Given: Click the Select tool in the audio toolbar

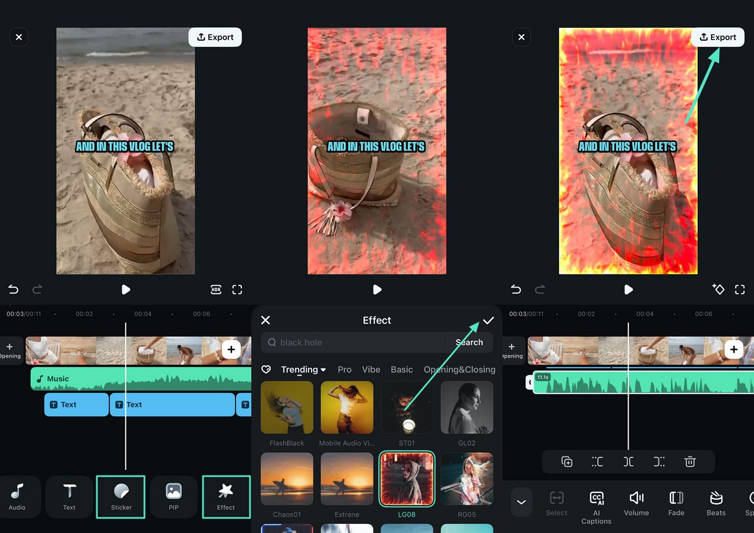Looking at the screenshot, I should coord(556,503).
